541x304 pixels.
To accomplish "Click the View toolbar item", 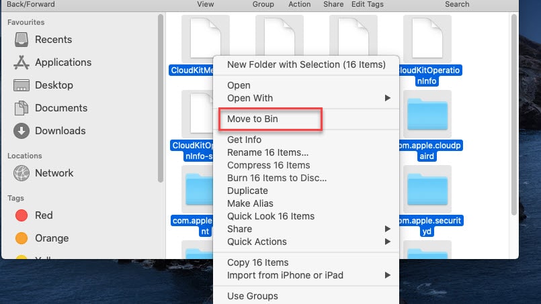I will (206, 4).
